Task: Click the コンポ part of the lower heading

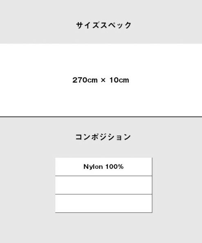Action: tap(87, 137)
